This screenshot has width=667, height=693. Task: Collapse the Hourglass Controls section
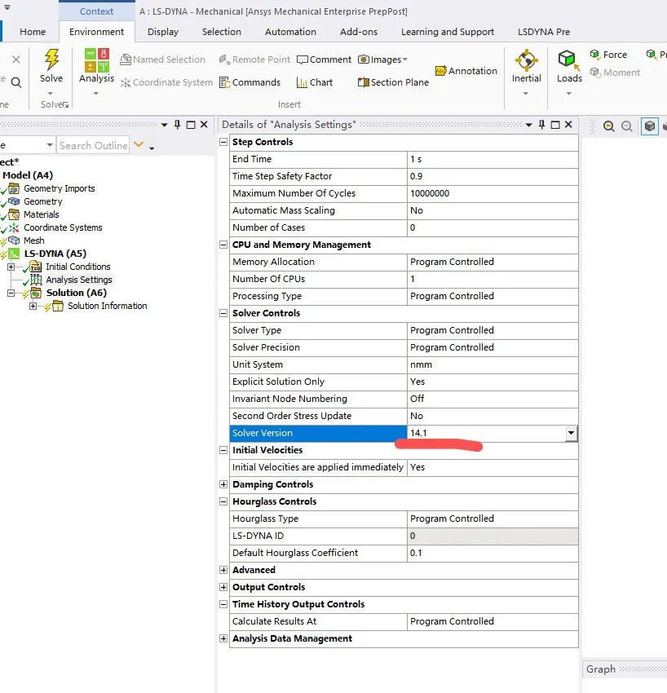(x=223, y=501)
